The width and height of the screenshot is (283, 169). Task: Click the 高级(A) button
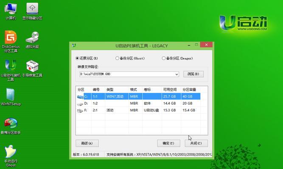click(x=87, y=143)
